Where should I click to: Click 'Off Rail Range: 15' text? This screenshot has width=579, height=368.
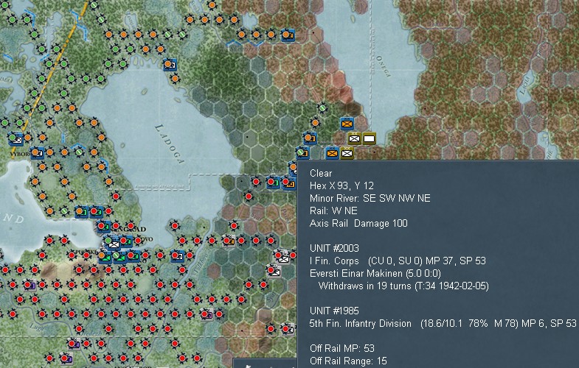[x=348, y=361]
